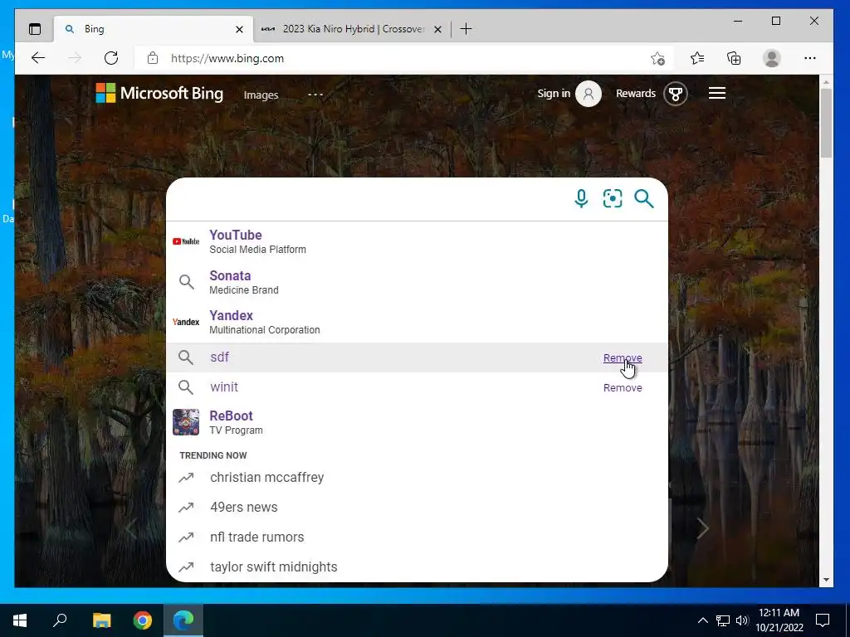Select the Sonata Medicine Brand suggestion

tap(417, 282)
